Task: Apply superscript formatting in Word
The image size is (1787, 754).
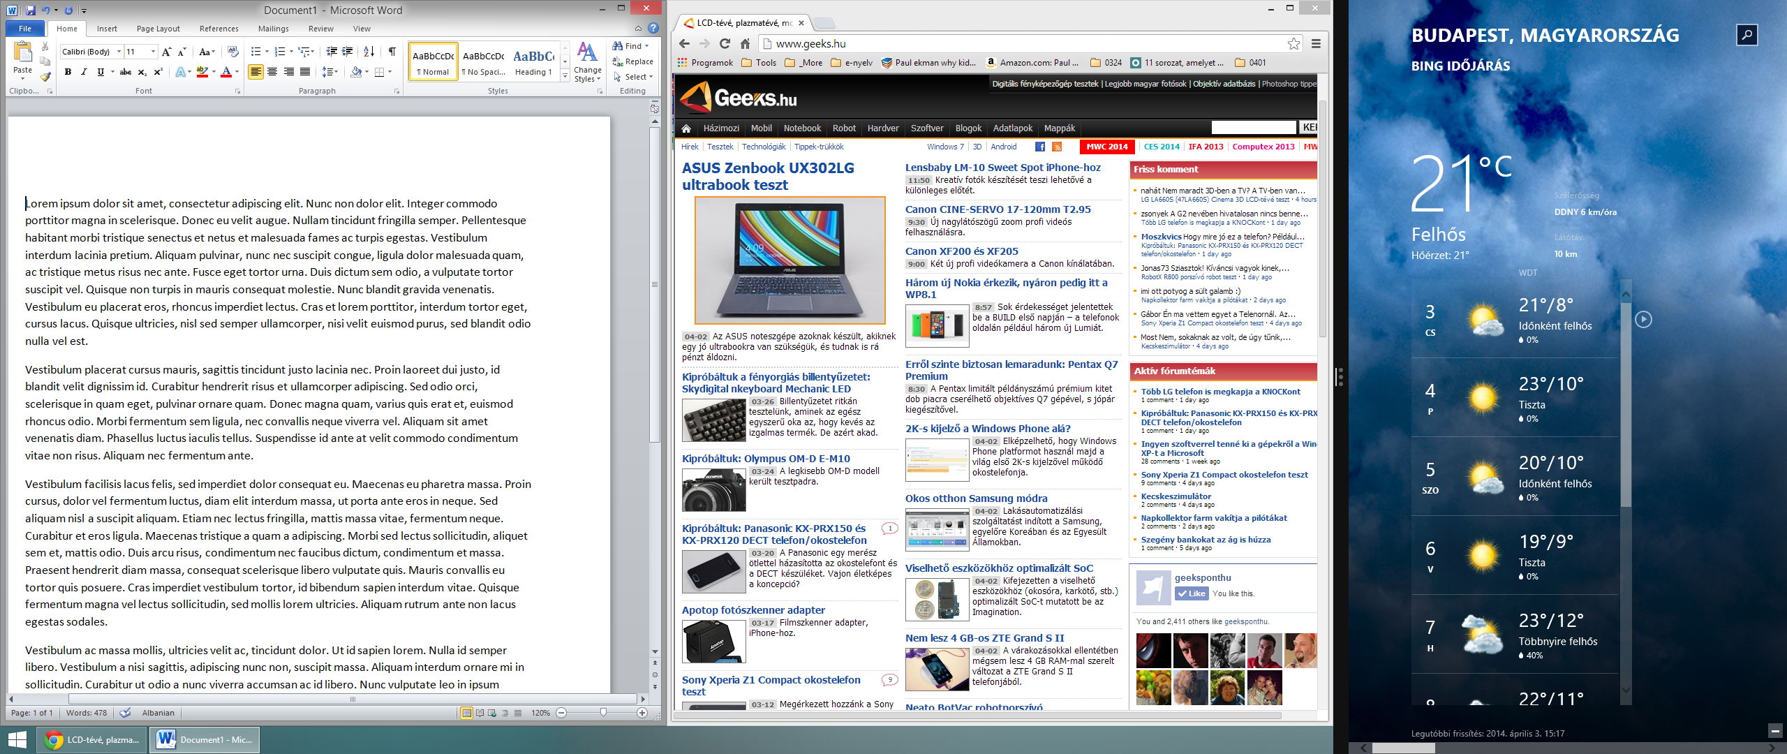Action: click(158, 72)
